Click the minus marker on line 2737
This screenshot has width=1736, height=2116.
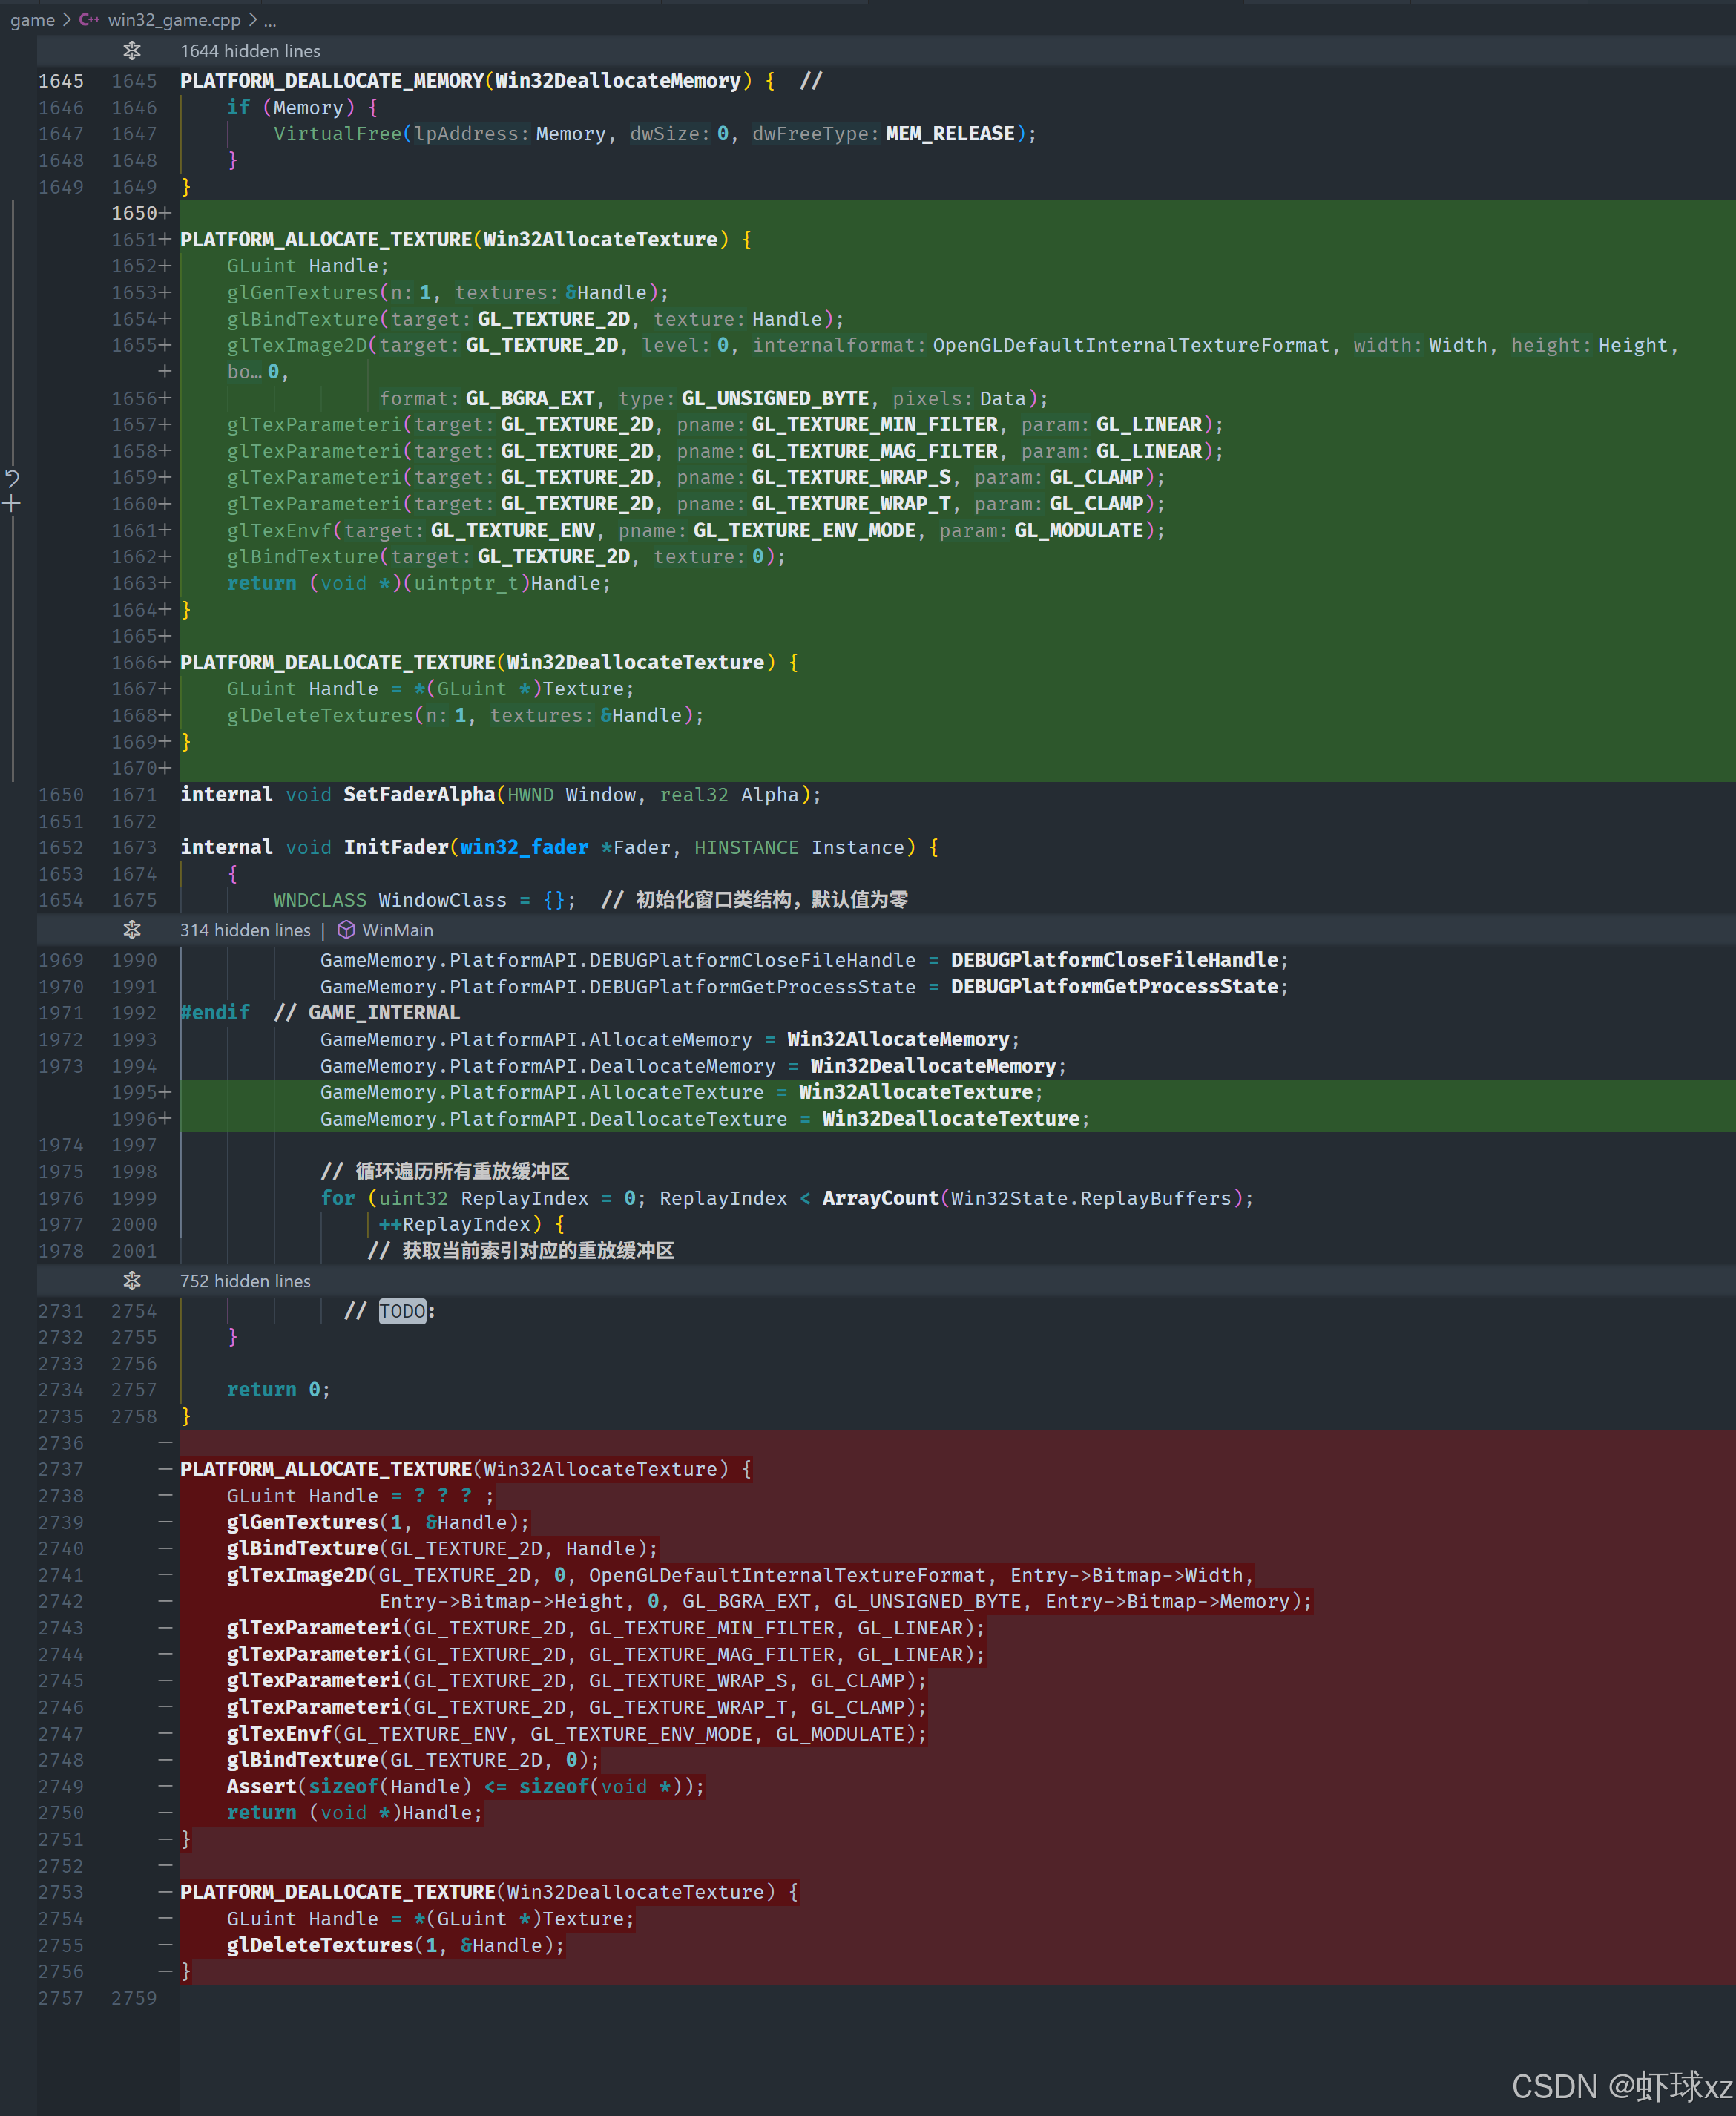pos(165,1469)
